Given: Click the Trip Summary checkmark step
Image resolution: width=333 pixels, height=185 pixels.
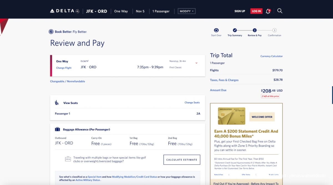Looking at the screenshot, I should [x=235, y=30].
